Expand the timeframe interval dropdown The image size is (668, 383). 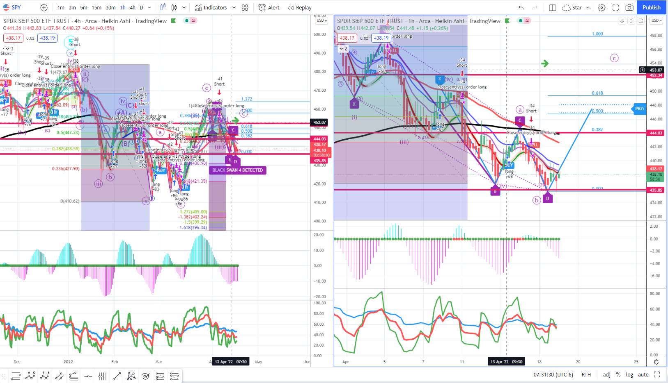pos(149,7)
